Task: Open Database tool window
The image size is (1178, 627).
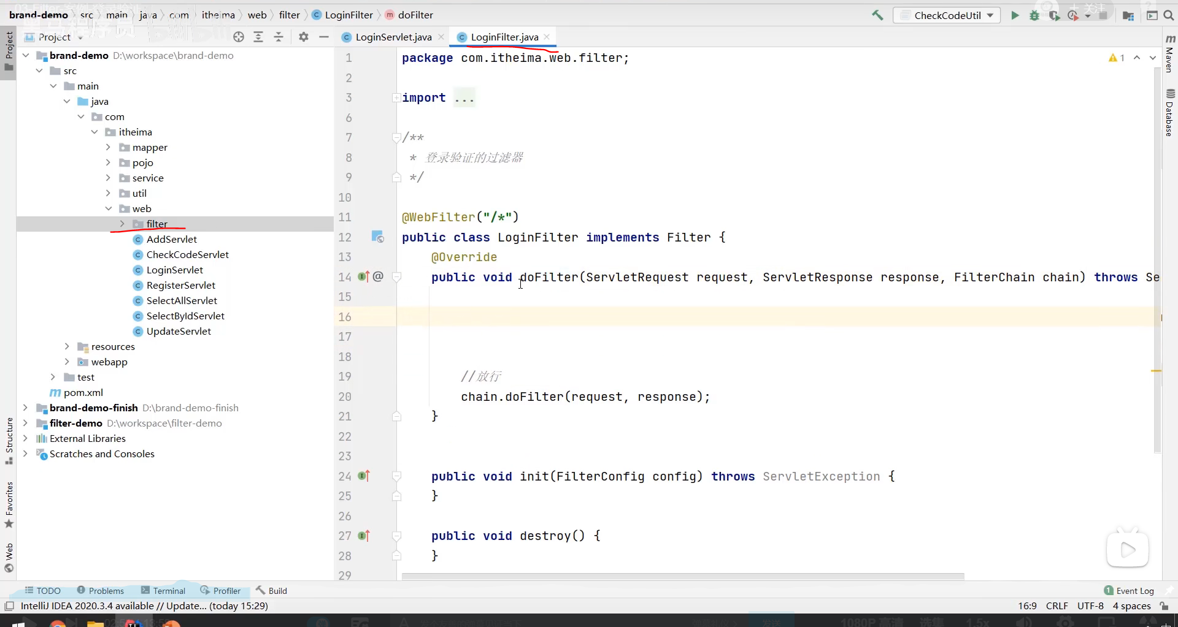Action: pos(1170,113)
